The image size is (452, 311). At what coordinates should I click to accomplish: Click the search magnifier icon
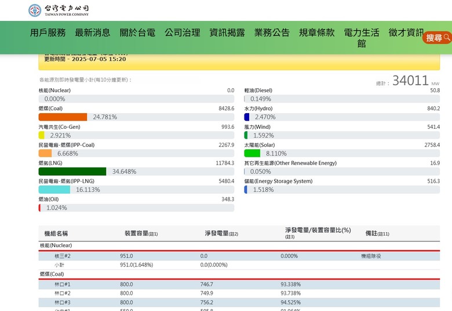[447, 37]
